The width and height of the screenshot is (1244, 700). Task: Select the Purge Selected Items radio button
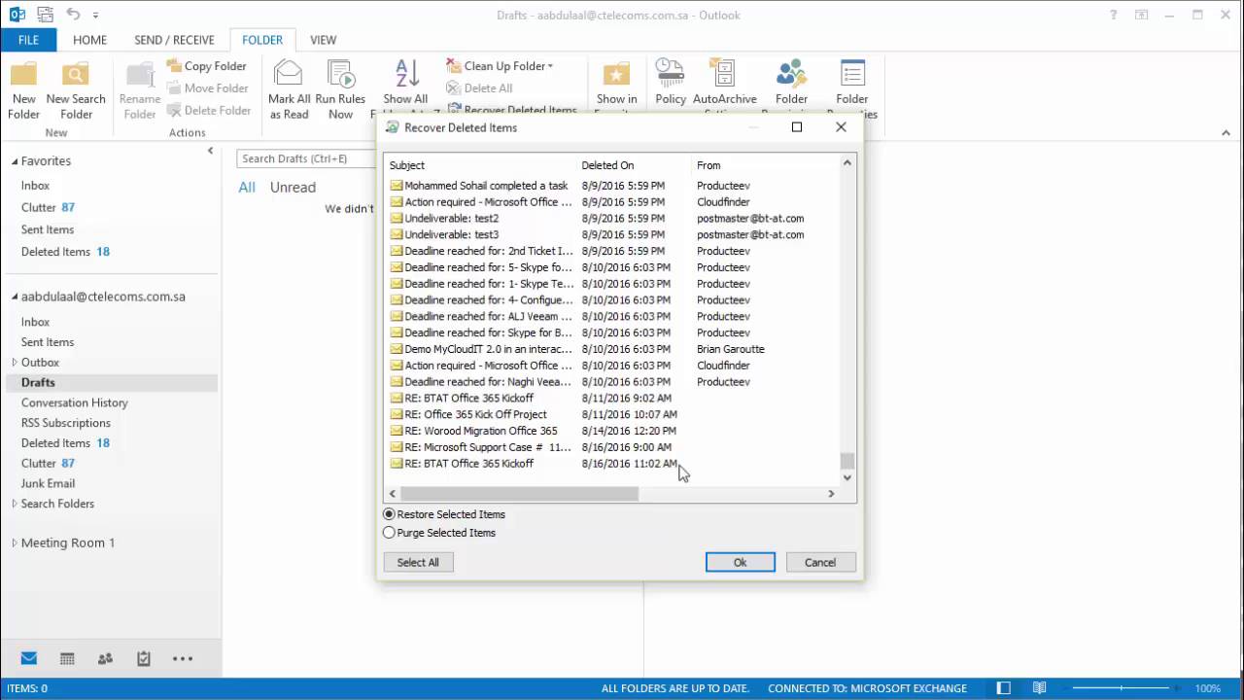click(390, 533)
